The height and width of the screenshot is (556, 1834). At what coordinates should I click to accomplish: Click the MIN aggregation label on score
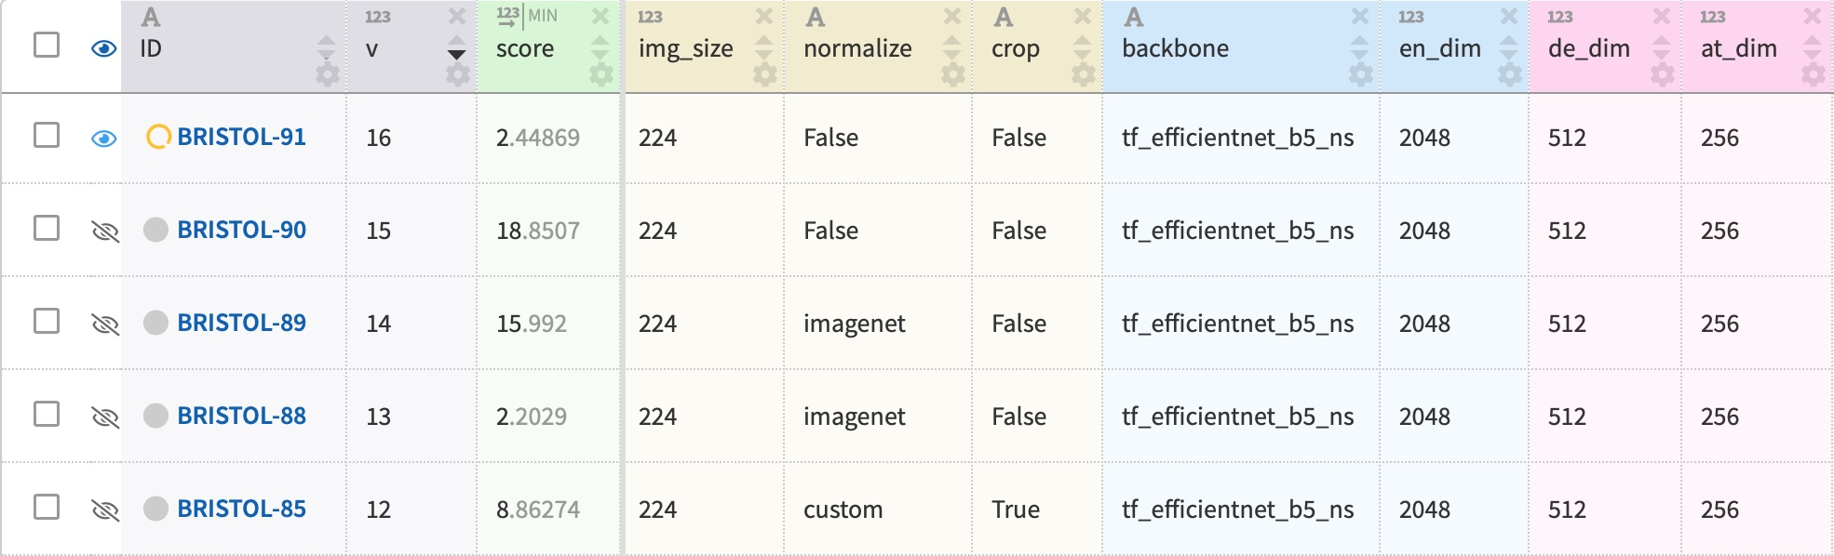click(x=543, y=16)
